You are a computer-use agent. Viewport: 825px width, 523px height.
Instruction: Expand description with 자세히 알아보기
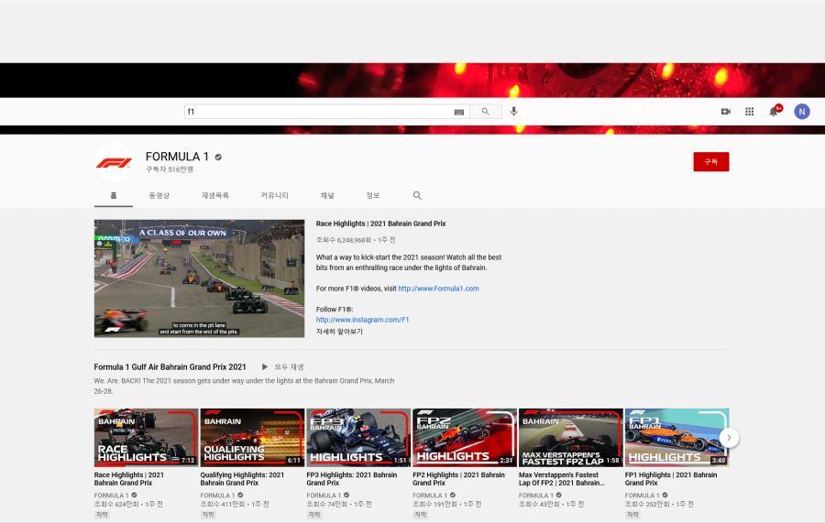[339, 332]
